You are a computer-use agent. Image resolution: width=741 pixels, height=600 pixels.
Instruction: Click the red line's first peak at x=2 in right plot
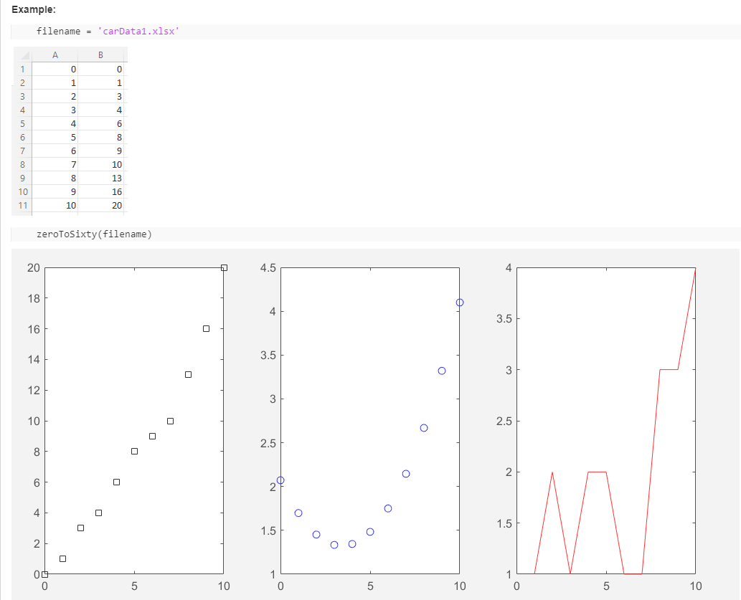(x=552, y=472)
